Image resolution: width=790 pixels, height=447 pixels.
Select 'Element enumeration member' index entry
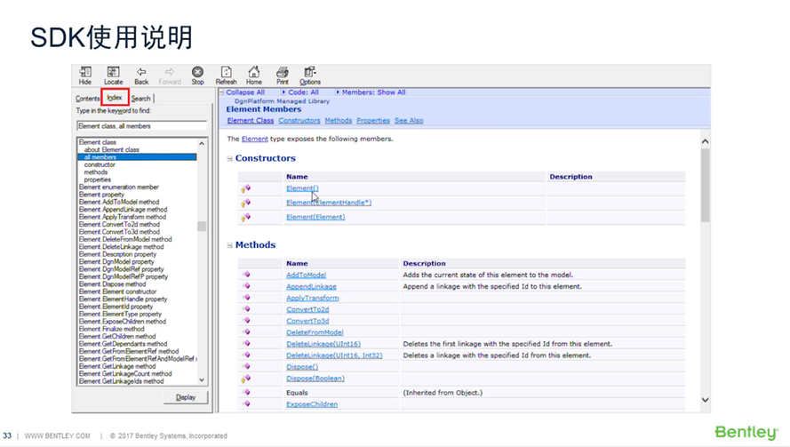point(119,187)
